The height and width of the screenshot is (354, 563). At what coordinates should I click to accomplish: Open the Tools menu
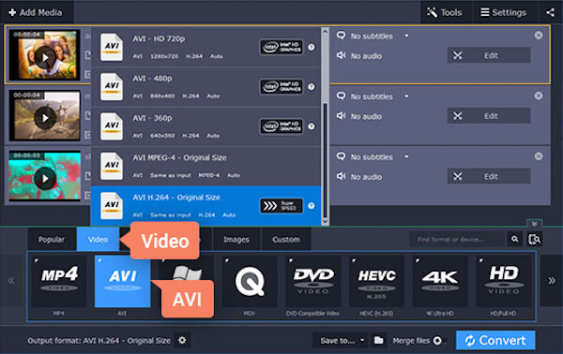(446, 12)
